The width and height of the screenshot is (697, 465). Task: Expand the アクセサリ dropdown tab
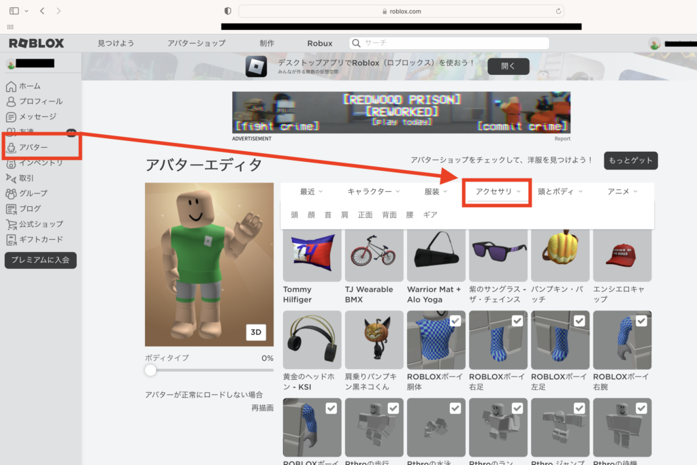pos(498,191)
